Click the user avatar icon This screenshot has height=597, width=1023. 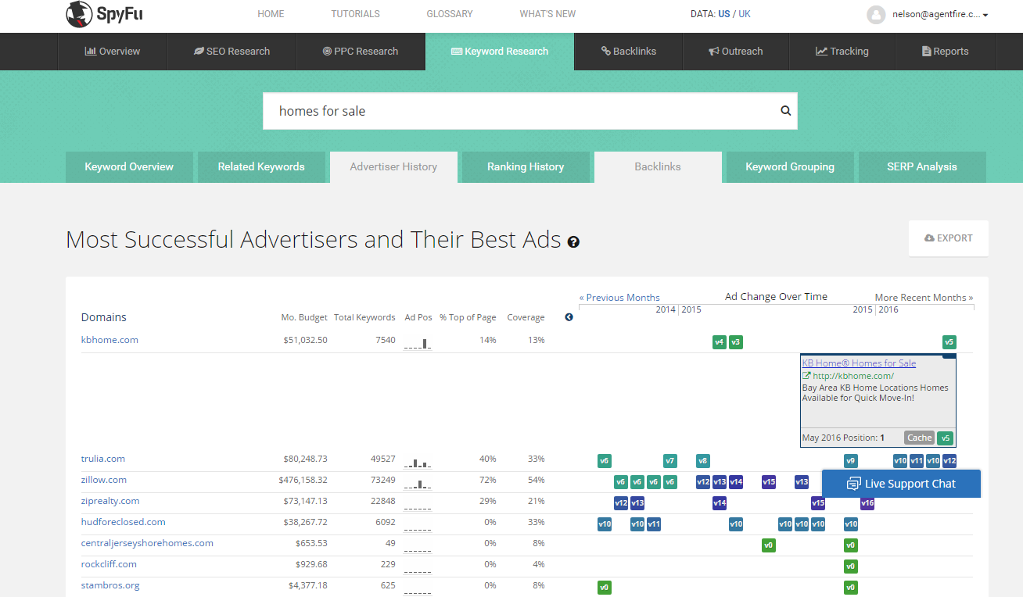(876, 14)
